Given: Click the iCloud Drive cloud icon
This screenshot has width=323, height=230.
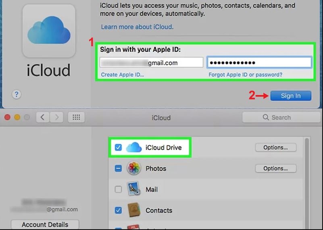Looking at the screenshot, I should (134, 148).
